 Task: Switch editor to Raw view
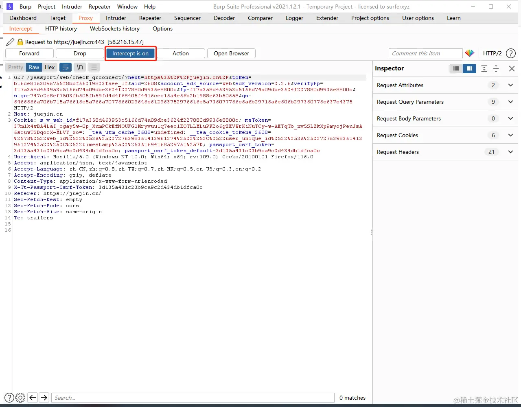click(x=34, y=67)
